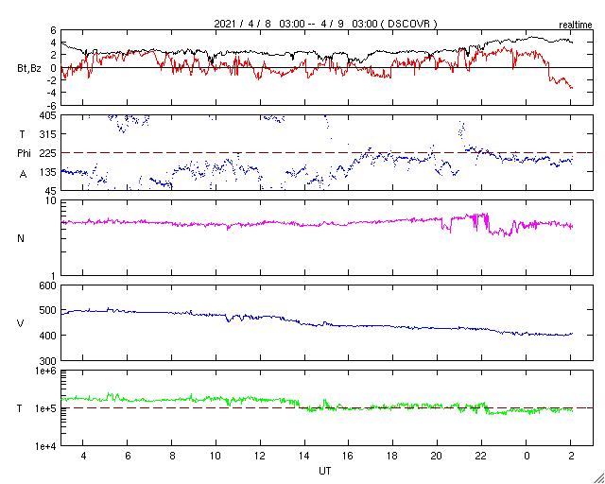Click the '12' hour label on time axis
The width and height of the screenshot is (605, 484).
260,456
